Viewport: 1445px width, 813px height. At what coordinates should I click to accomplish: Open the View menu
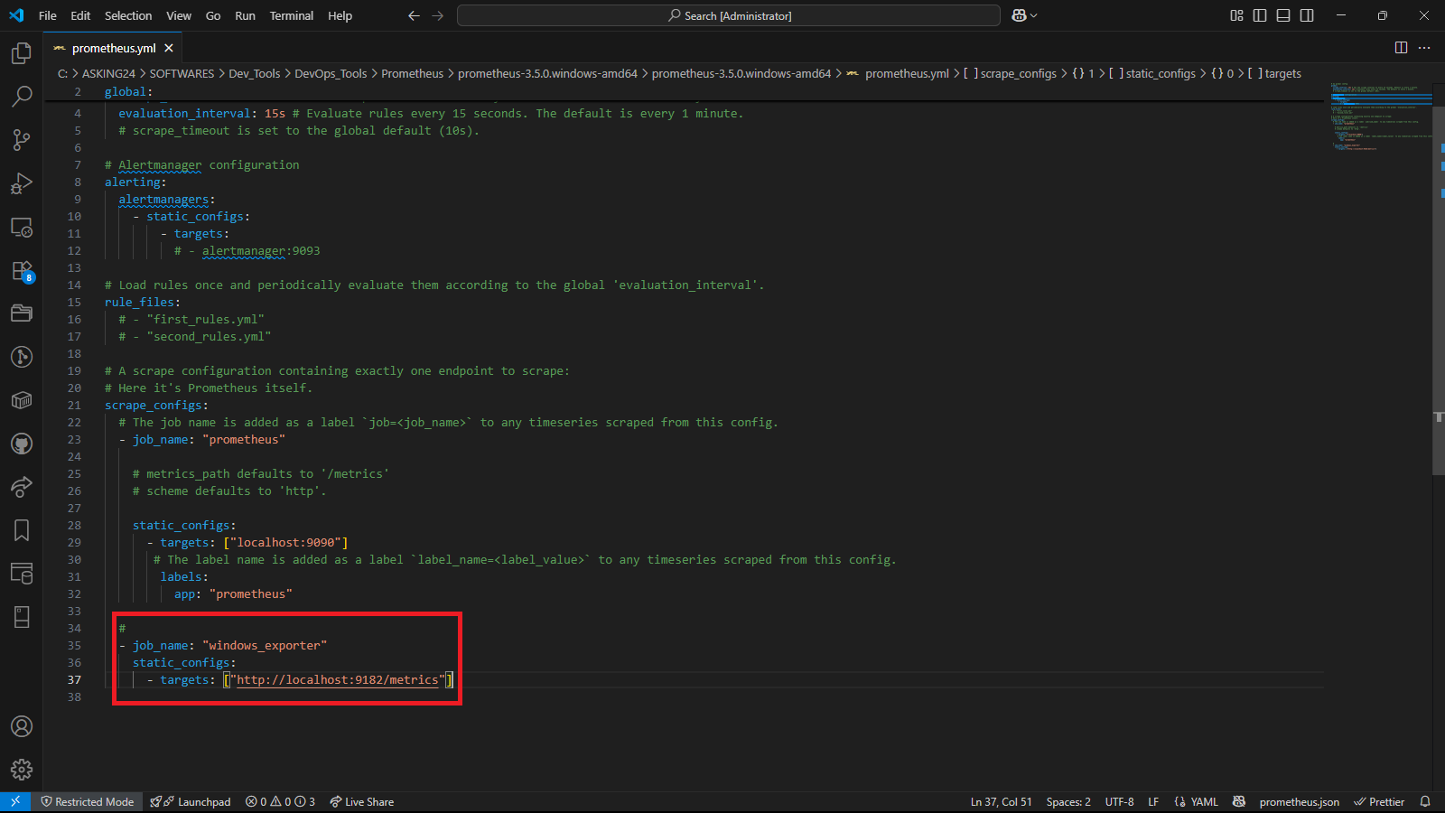[179, 15]
